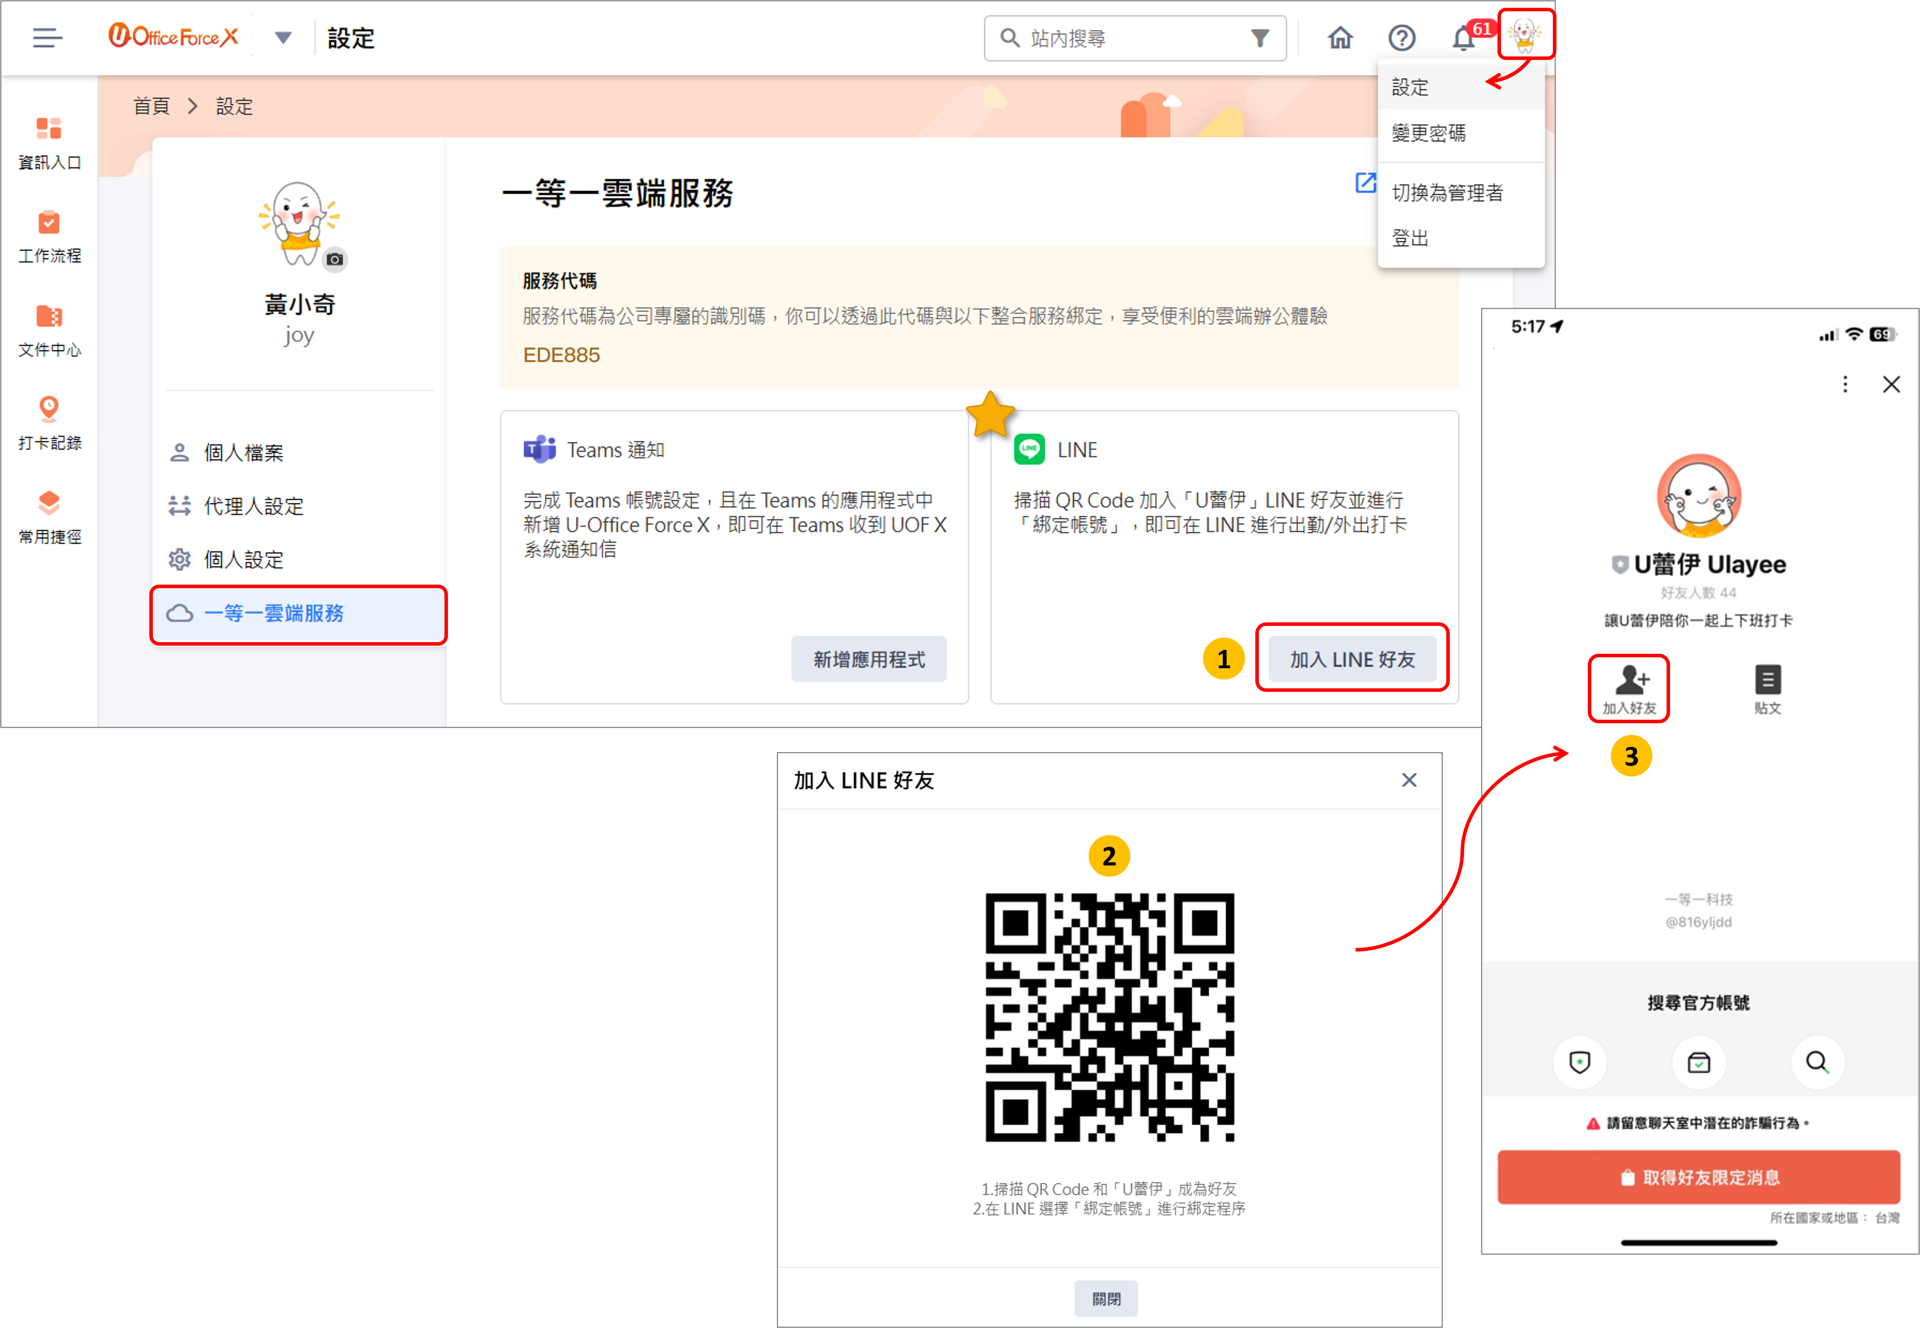Image resolution: width=1920 pixels, height=1328 pixels.
Task: Click the 加入 LINE 好友 button
Action: 1352,660
